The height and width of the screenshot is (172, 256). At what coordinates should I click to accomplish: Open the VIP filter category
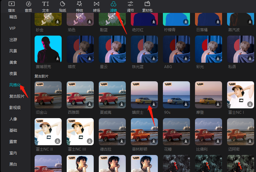tap(13, 28)
